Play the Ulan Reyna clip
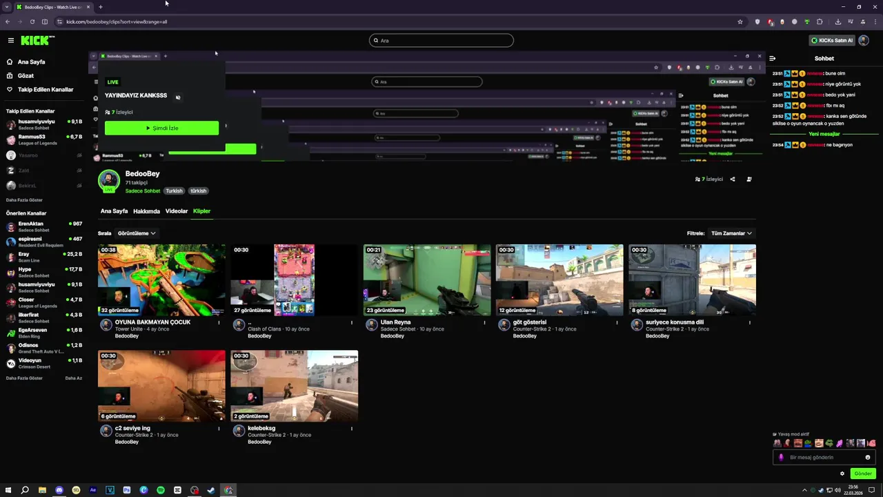 click(427, 280)
